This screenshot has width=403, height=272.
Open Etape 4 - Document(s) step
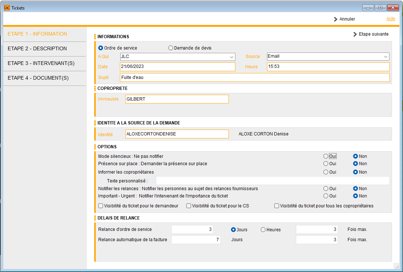pos(38,78)
